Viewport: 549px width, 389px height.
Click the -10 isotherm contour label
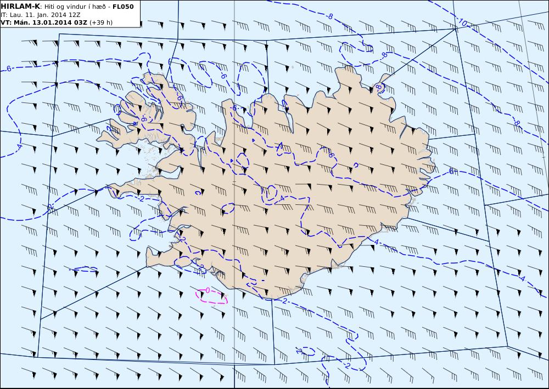(x=462, y=23)
